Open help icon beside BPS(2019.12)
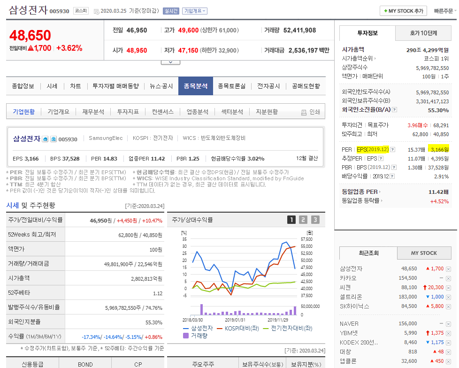Viewport: 459px width, 368px height. [394, 168]
